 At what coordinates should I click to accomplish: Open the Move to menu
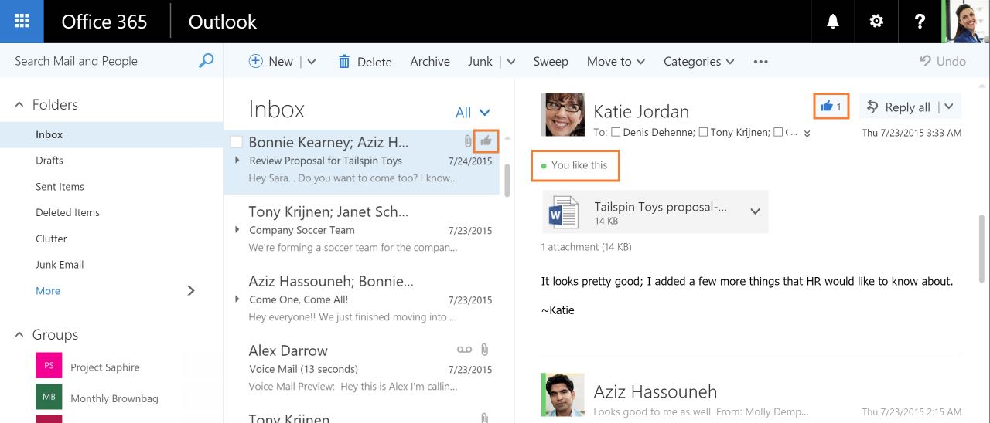[616, 62]
